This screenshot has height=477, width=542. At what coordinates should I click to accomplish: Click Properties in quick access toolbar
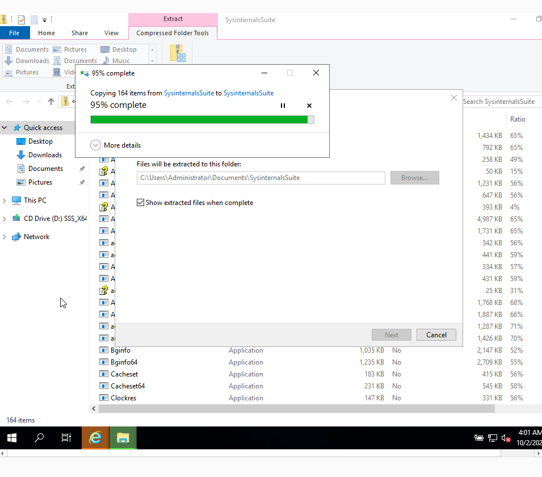22,20
